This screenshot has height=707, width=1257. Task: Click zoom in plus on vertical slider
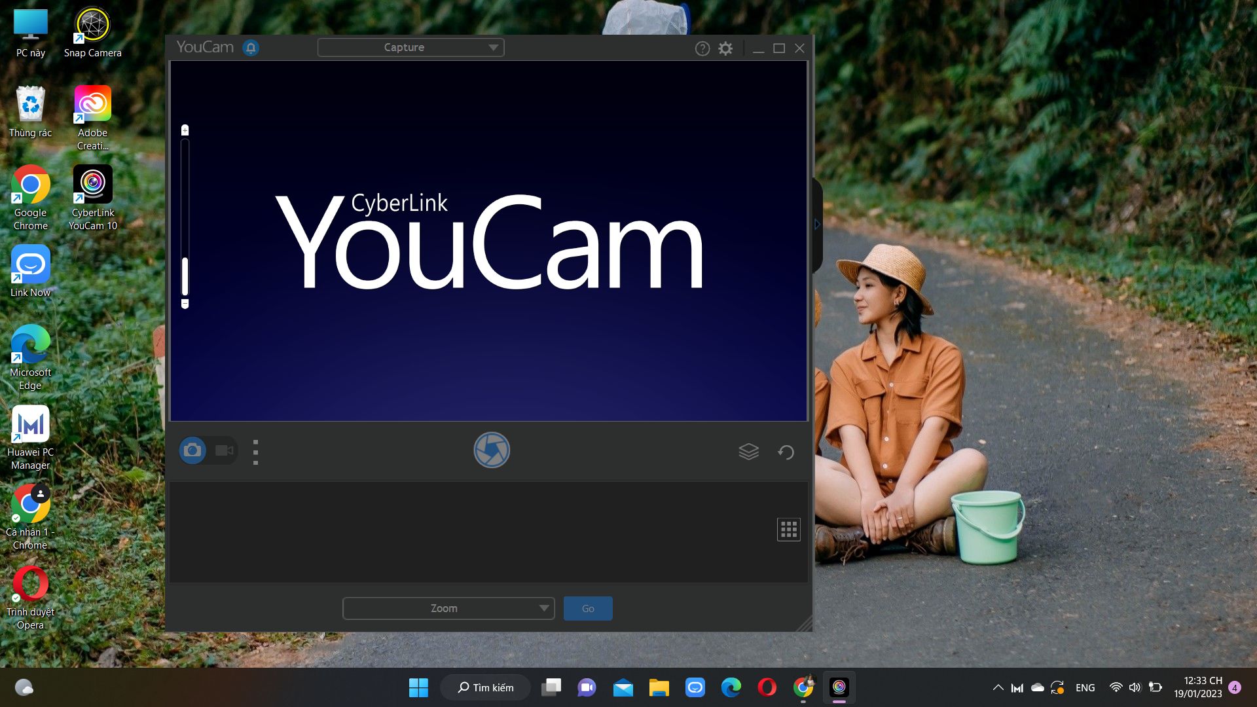185,130
